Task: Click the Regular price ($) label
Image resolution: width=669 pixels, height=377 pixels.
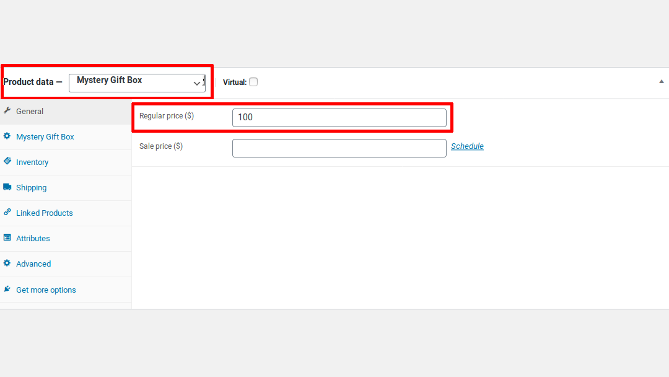Action: click(167, 116)
